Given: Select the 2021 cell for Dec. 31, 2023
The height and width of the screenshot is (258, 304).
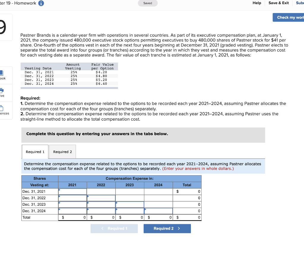Looking at the screenshot, I should coord(72,204).
